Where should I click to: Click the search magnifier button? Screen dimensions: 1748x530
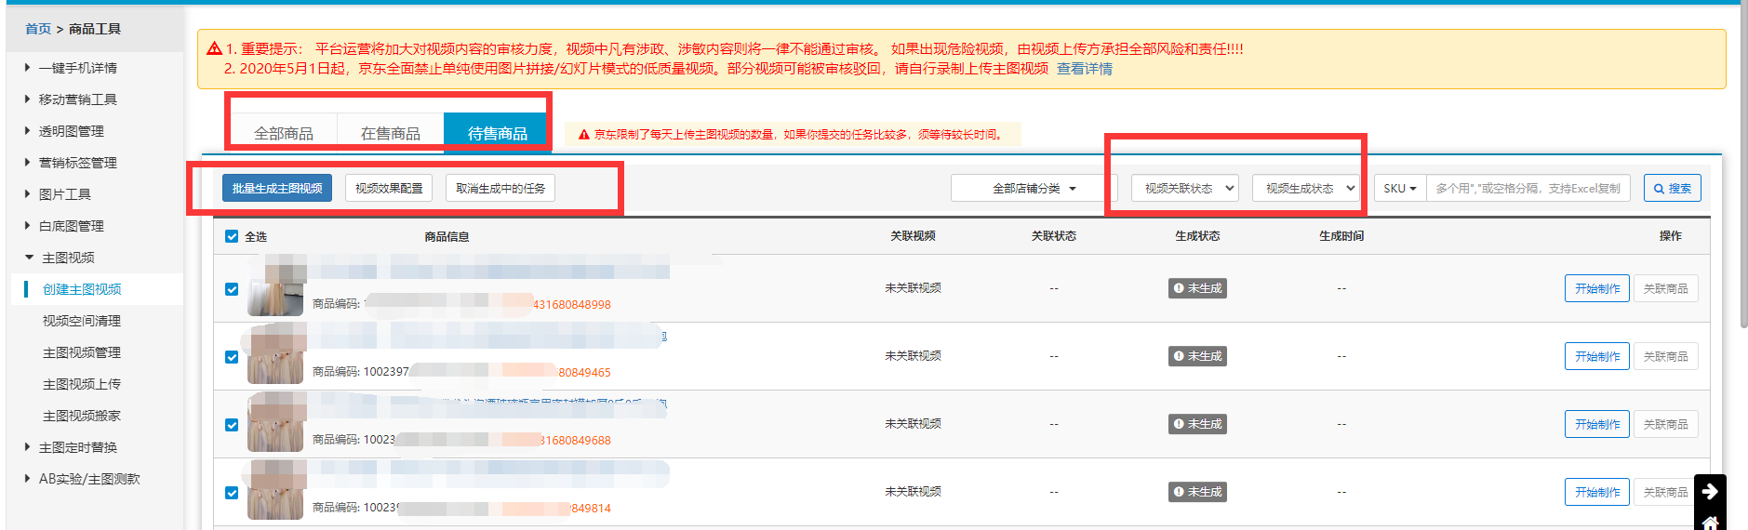pos(1672,188)
